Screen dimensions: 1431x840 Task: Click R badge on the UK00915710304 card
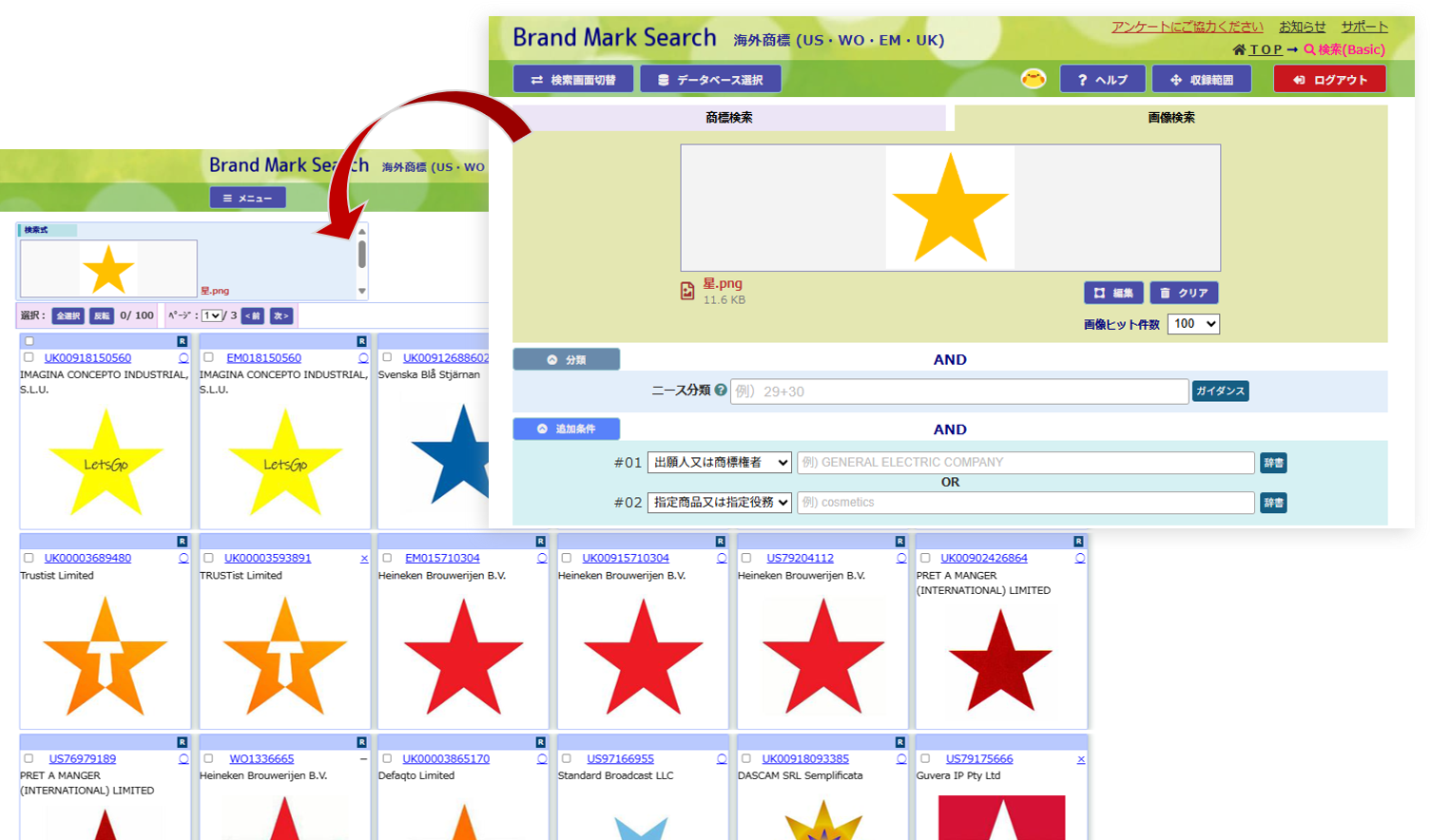click(720, 542)
